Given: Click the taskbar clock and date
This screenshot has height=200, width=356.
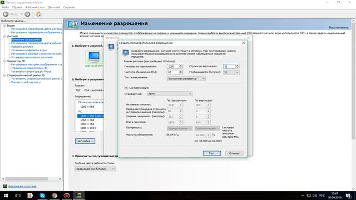Looking at the screenshot, I should click(x=335, y=196).
